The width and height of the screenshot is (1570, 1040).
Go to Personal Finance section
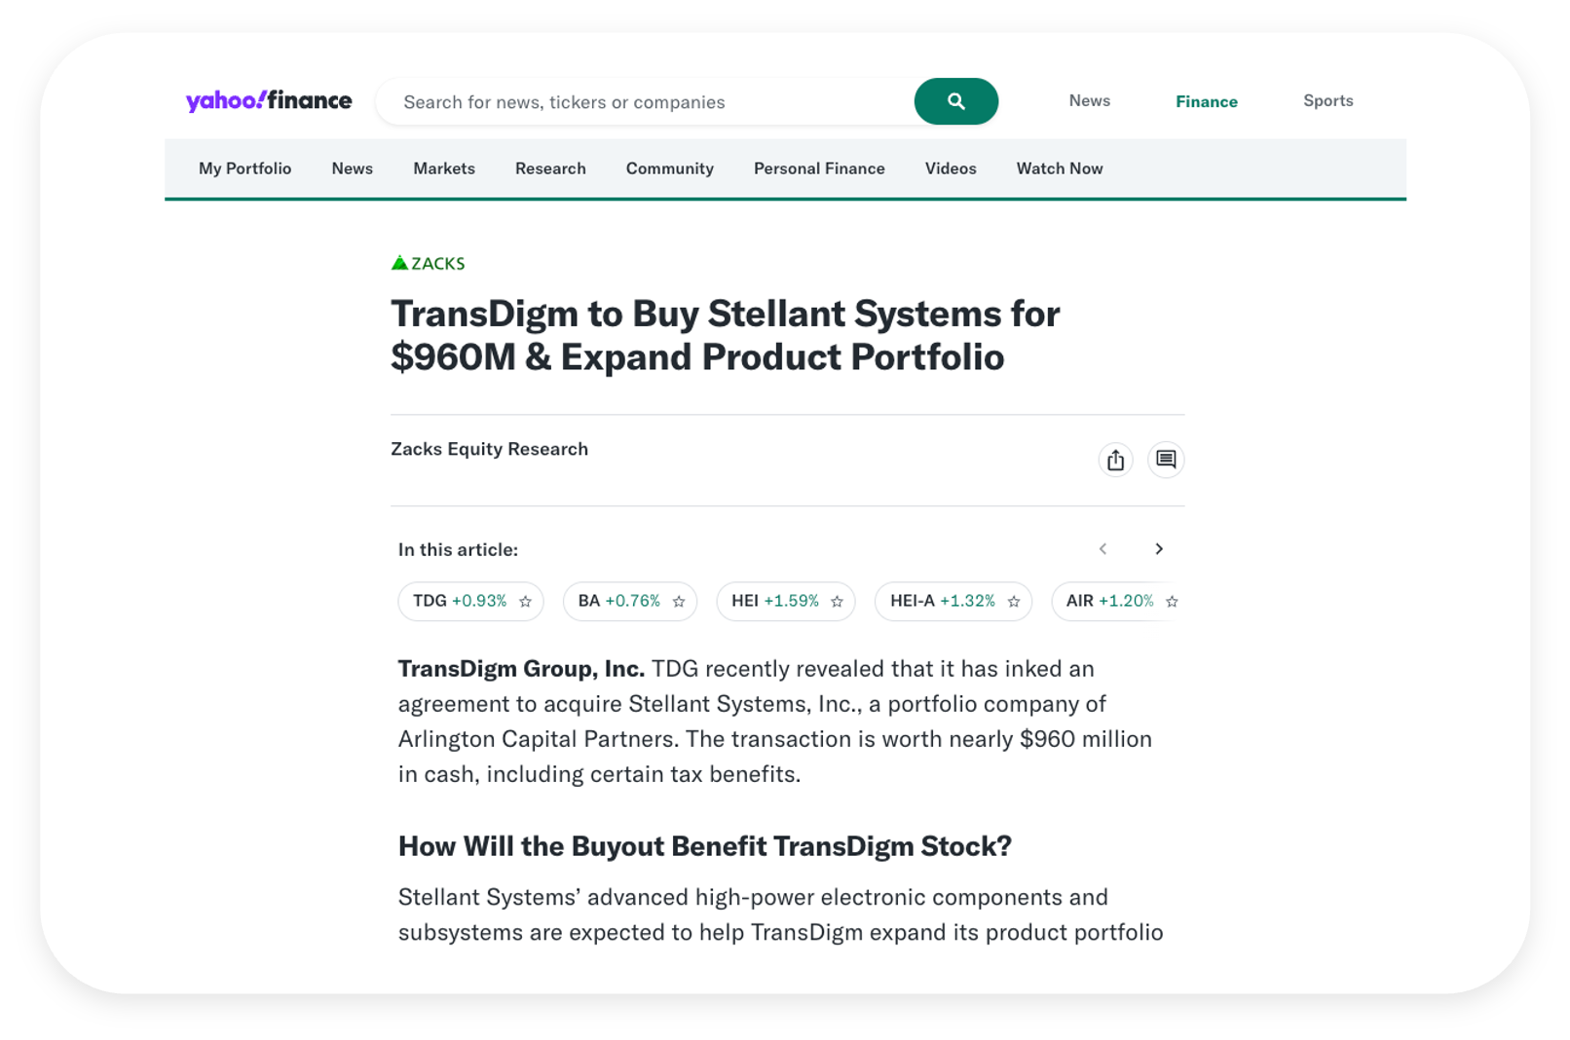(819, 168)
